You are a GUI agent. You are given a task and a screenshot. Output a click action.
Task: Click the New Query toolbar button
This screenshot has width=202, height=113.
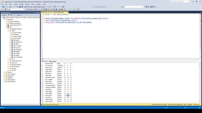coord(29,7)
